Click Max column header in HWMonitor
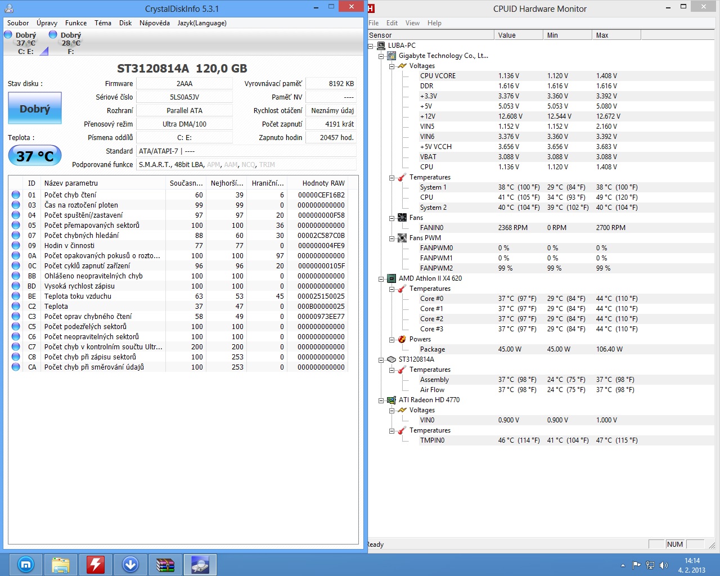This screenshot has height=576, width=720. (617, 35)
